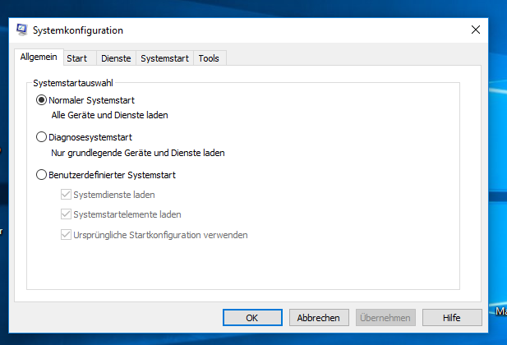507x345 pixels.
Task: Go to the Tools tab
Action: pos(209,58)
